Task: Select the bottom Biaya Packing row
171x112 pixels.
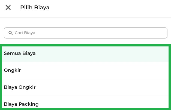Action: tap(85, 103)
